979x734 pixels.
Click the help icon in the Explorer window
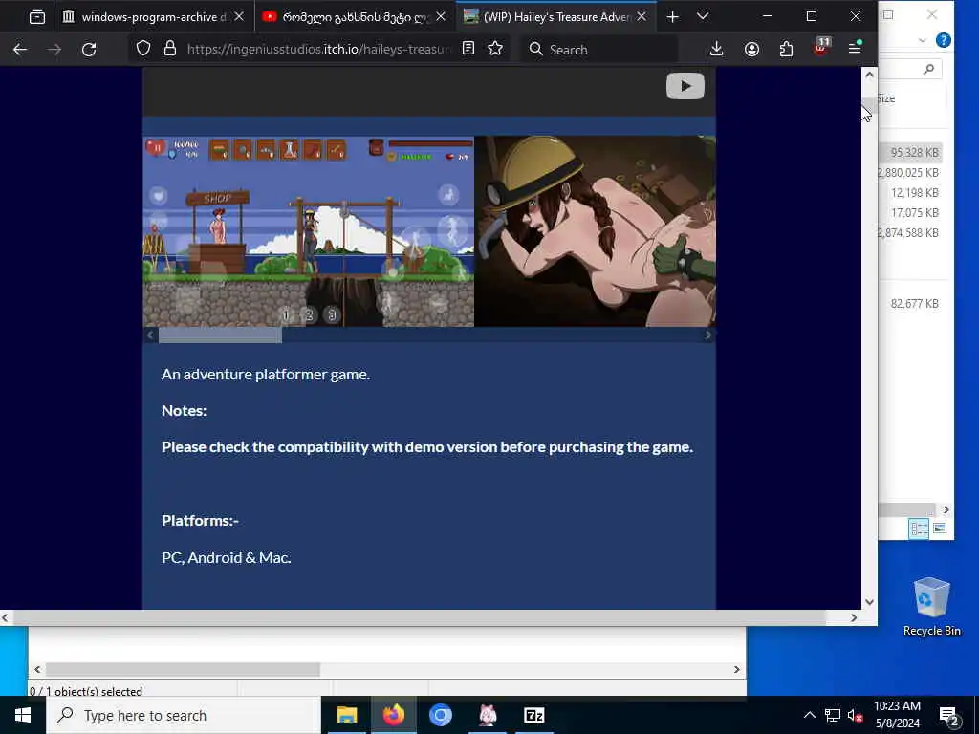pos(944,40)
